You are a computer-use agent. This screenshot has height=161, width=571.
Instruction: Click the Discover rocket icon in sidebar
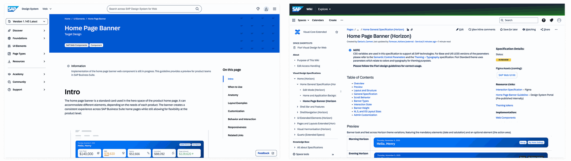tap(9, 31)
